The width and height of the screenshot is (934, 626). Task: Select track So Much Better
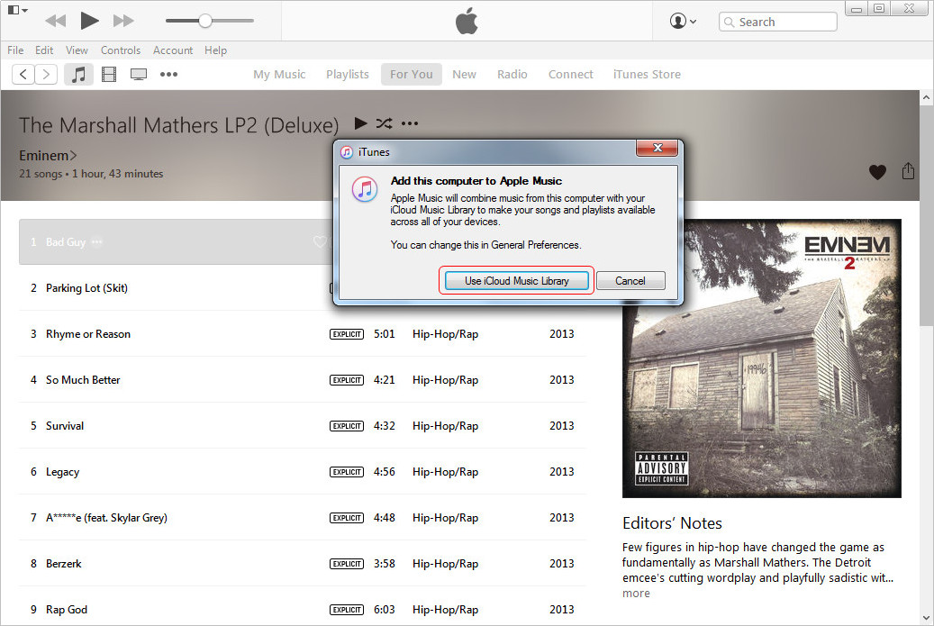tap(83, 380)
